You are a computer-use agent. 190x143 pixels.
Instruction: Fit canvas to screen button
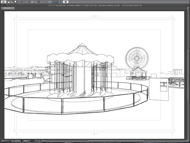pyautogui.click(x=22, y=141)
